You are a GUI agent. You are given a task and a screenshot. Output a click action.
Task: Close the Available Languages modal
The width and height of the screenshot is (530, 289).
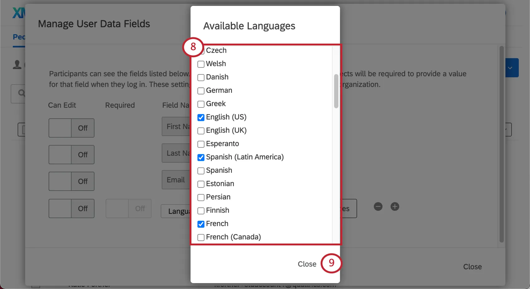point(307,264)
